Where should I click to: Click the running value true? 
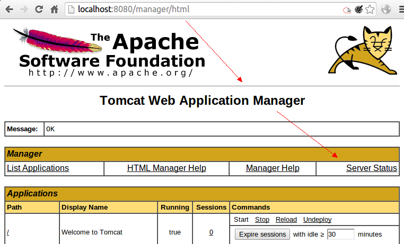point(174,232)
